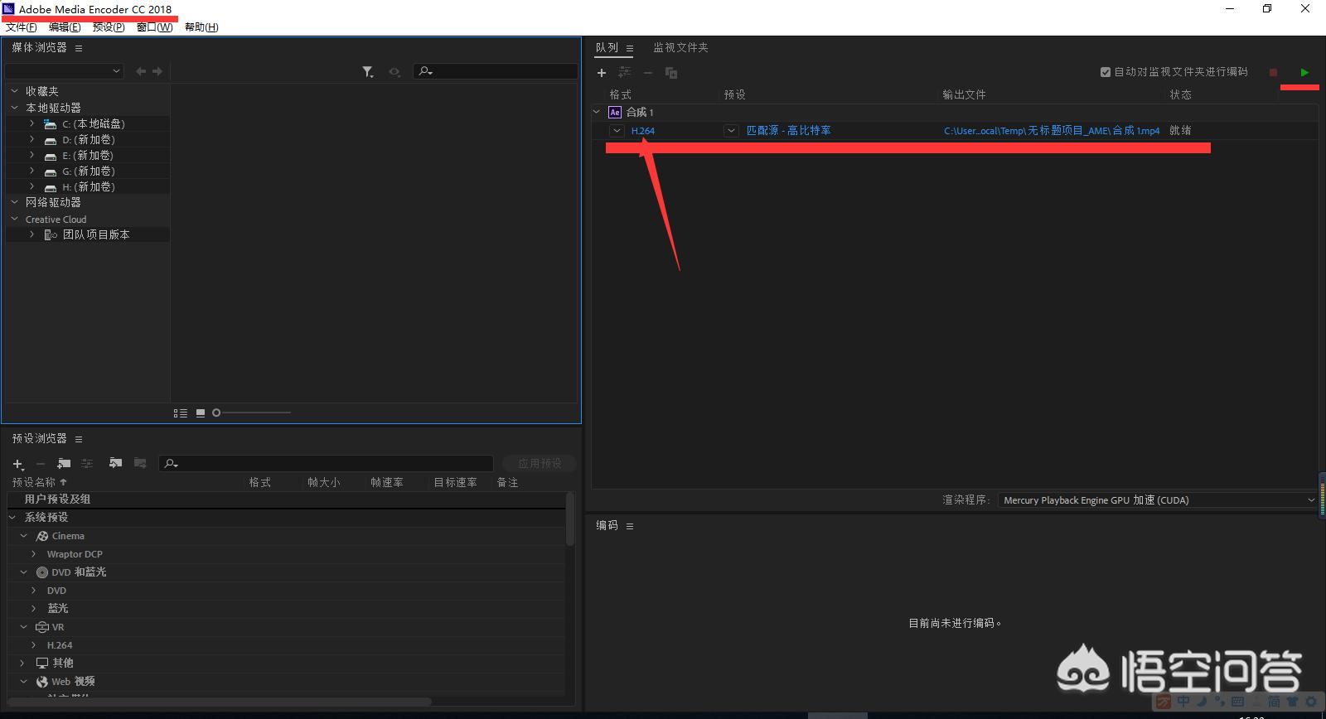The image size is (1326, 719).
Task: Click the Web 视频 globe icon
Action: click(x=42, y=682)
